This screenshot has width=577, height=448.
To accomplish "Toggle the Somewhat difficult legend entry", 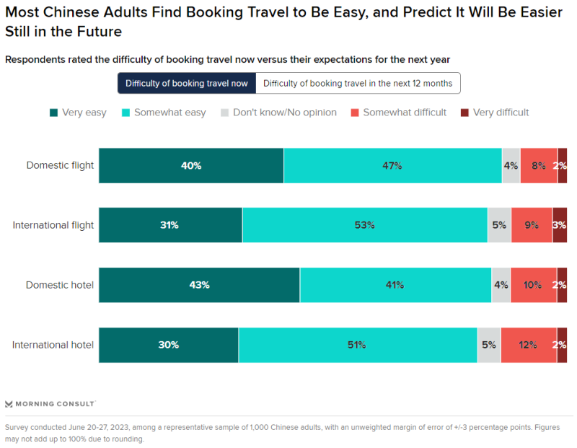I will pyautogui.click(x=397, y=113).
